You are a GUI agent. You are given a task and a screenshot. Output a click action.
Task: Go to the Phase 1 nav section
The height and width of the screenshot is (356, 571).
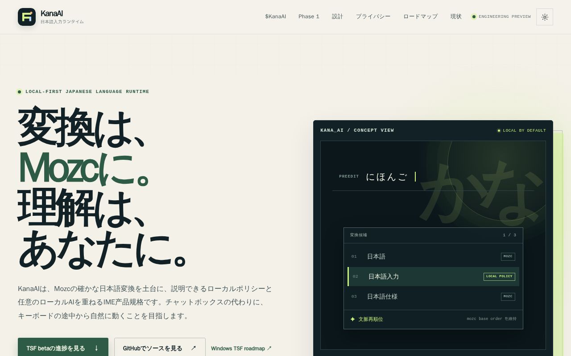tap(309, 16)
